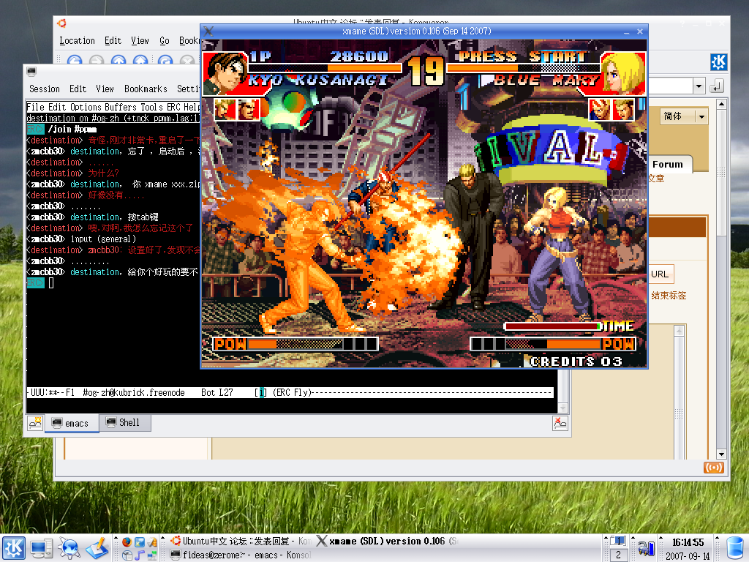The height and width of the screenshot is (562, 749).
Task: Click the URL button in forum editor
Action: point(660,274)
